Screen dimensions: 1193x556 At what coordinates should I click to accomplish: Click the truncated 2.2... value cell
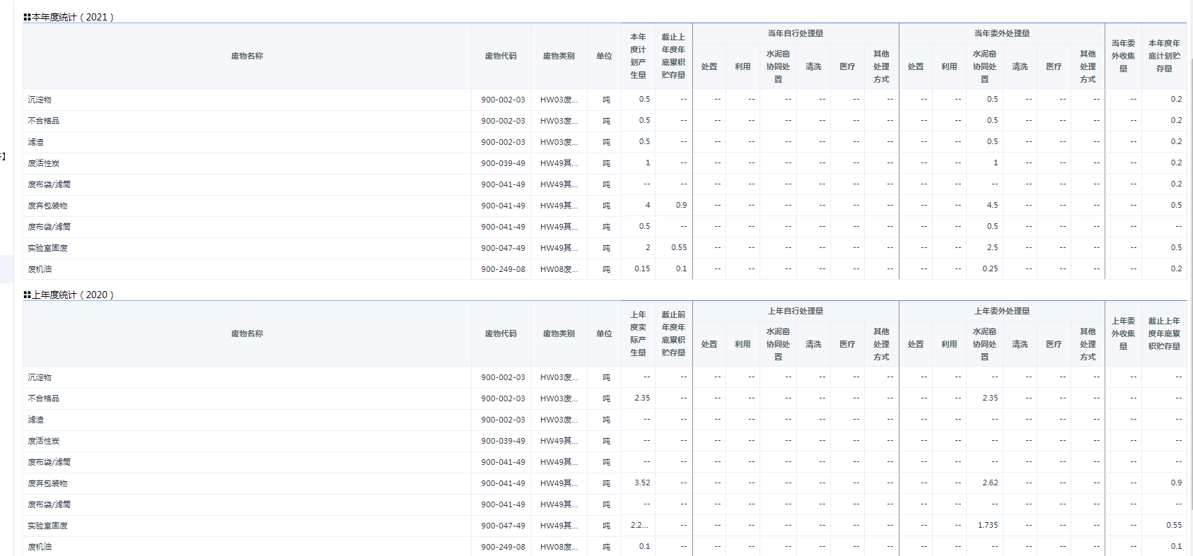pyautogui.click(x=639, y=526)
